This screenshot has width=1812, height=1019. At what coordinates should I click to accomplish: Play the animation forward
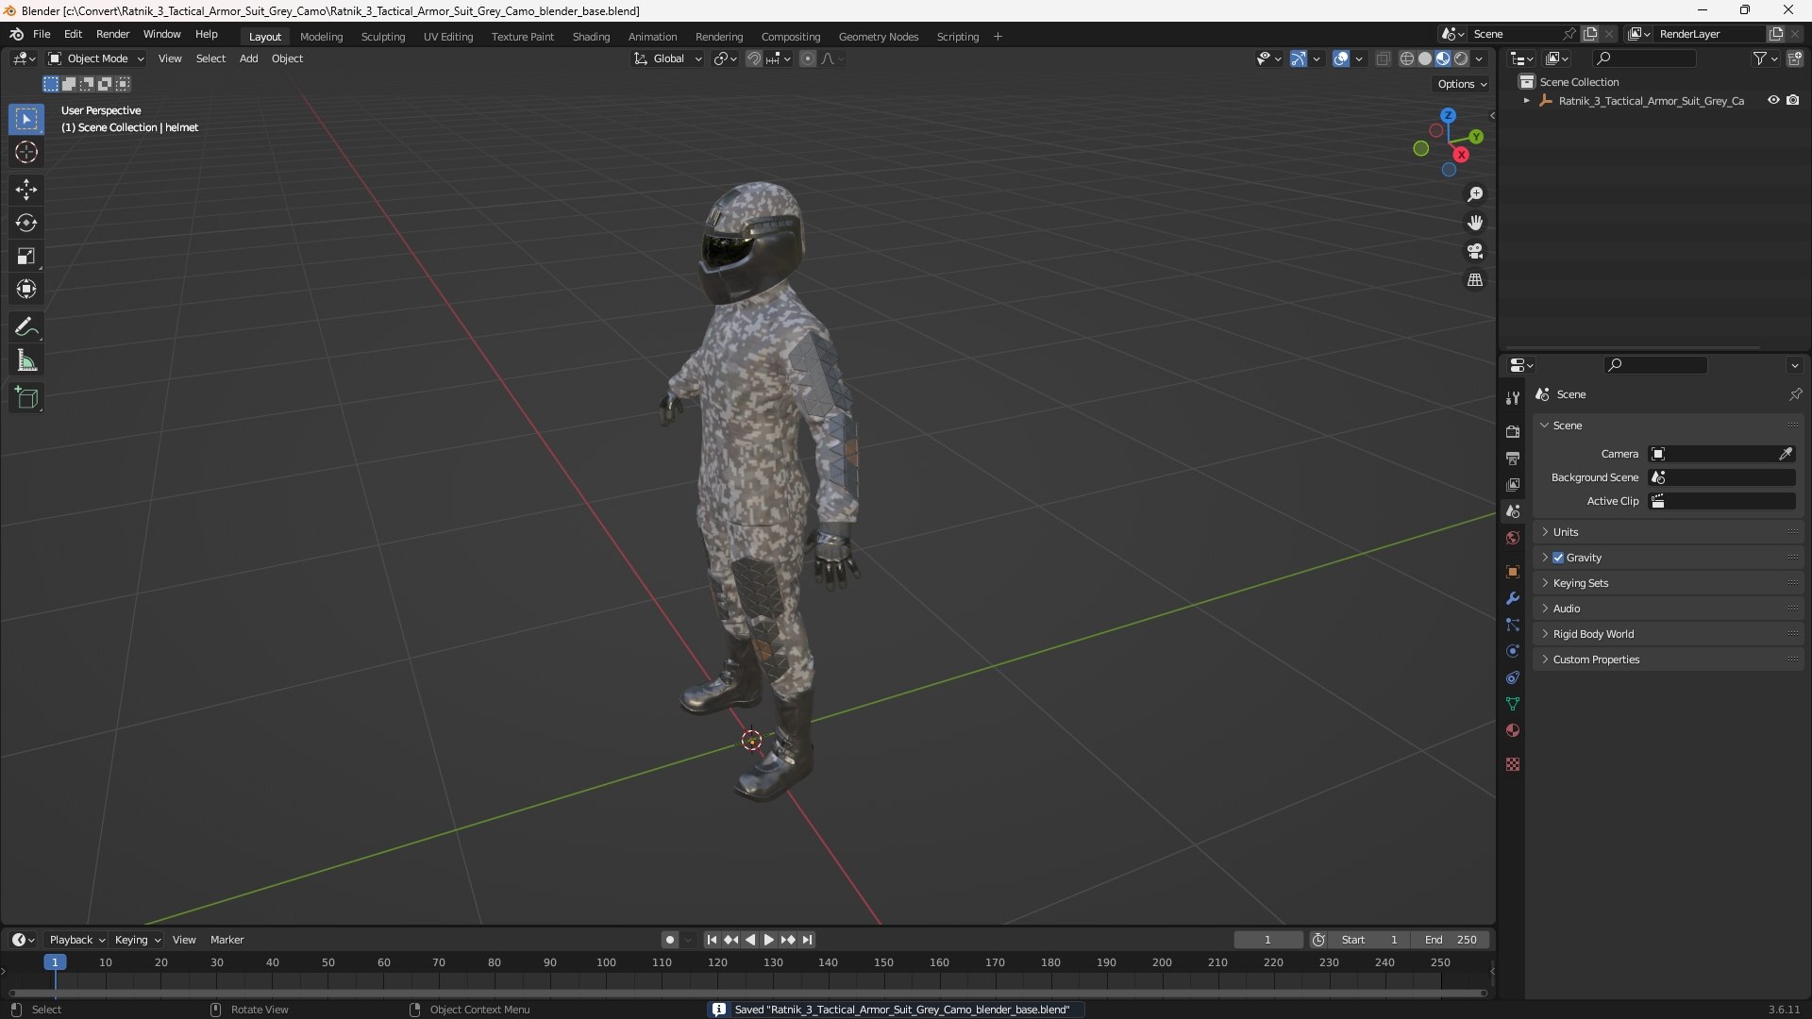tap(768, 940)
